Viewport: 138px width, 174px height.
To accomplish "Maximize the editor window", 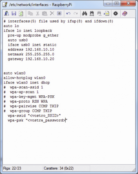I will tap(116, 3).
